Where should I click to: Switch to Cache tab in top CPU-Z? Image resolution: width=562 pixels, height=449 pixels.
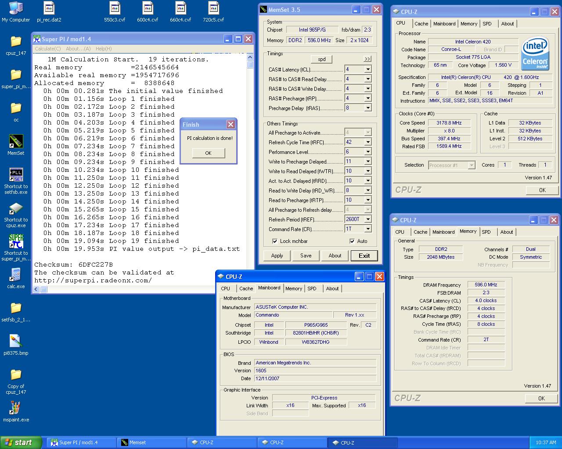pos(421,24)
